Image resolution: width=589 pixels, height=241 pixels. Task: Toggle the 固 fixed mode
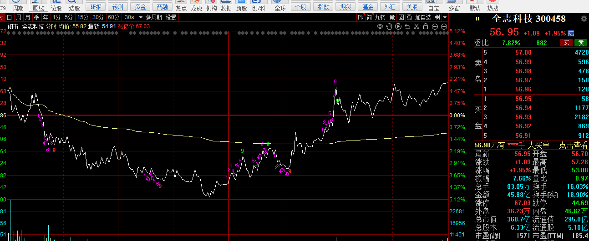point(401,17)
